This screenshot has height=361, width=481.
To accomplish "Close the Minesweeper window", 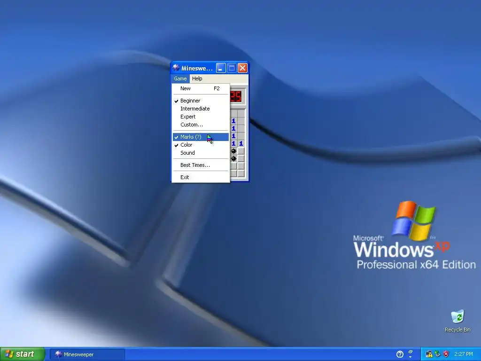I will 243,68.
